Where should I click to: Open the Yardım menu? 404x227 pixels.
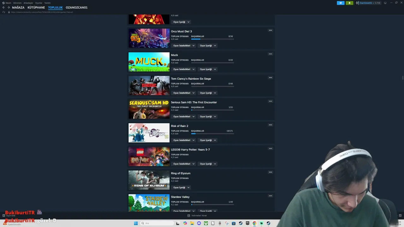click(x=47, y=3)
